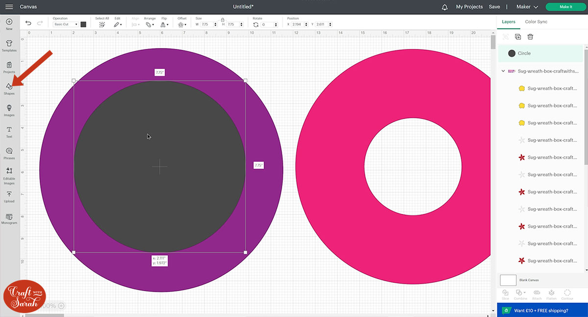Open My Projects link
Image resolution: width=588 pixels, height=317 pixels.
[469, 7]
